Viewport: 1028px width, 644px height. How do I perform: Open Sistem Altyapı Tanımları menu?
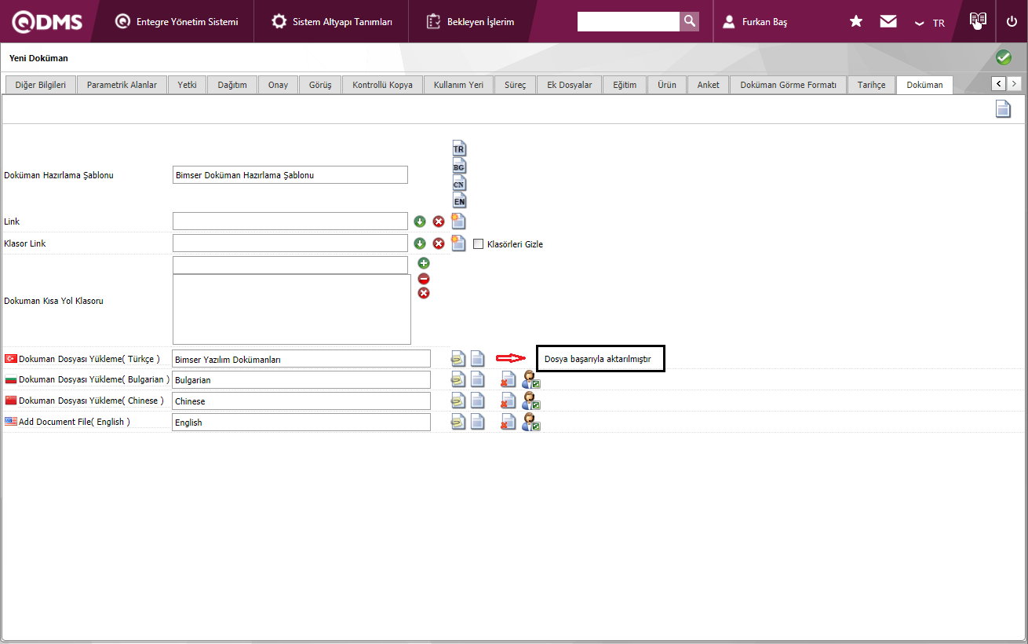[x=332, y=22]
